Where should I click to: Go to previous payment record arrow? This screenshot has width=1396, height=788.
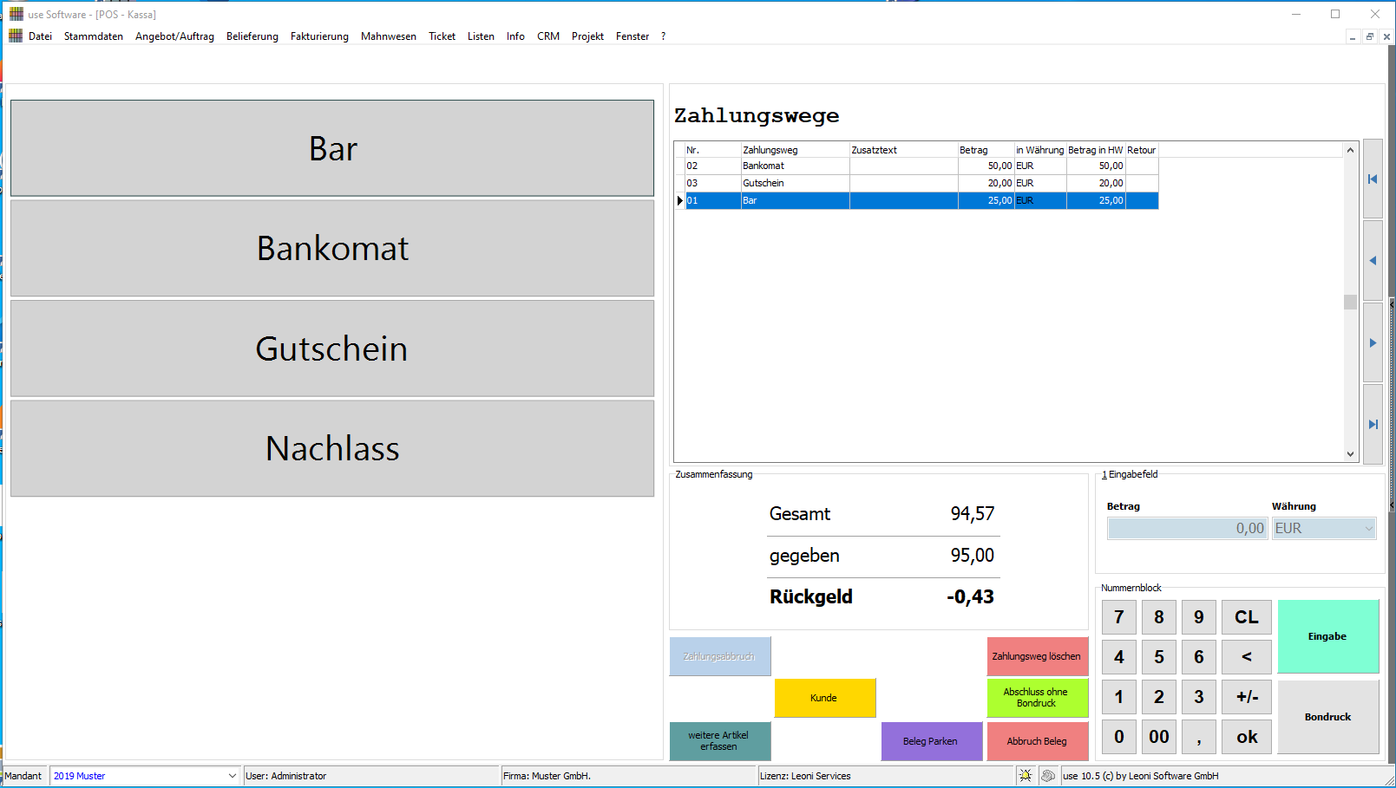[1373, 260]
